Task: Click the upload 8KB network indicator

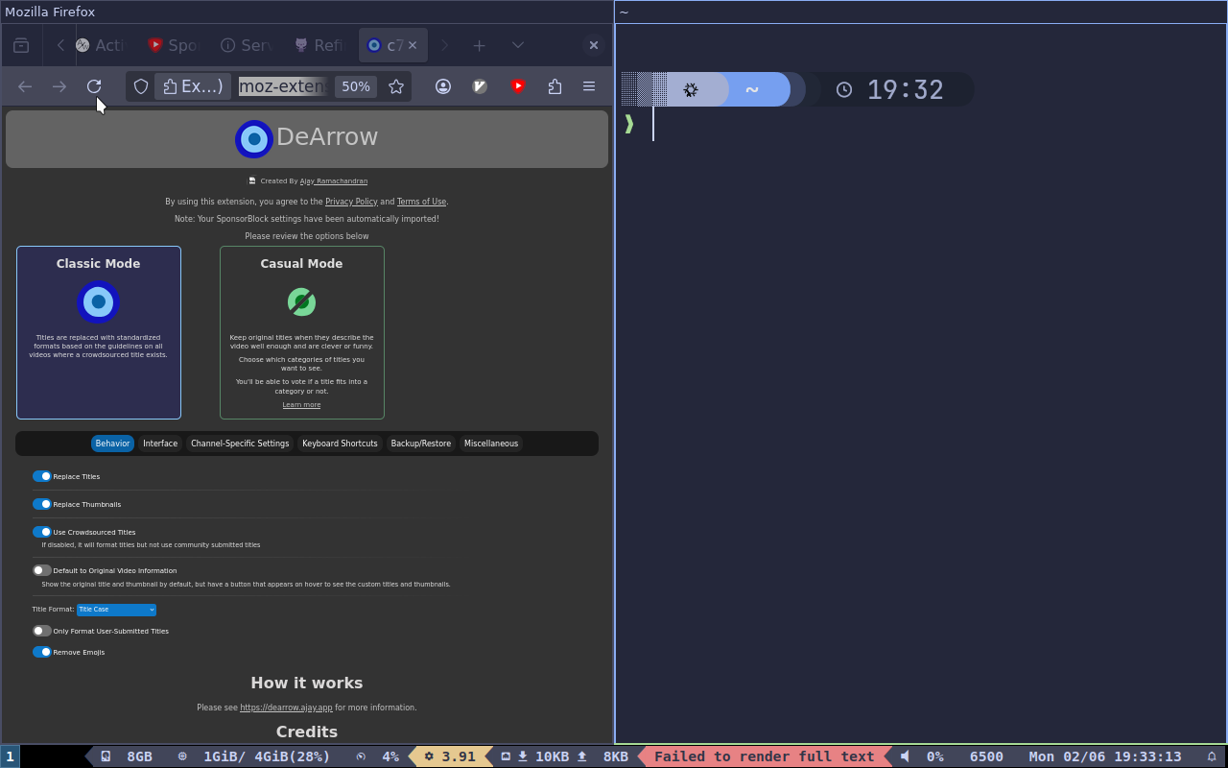Action: pyautogui.click(x=602, y=756)
